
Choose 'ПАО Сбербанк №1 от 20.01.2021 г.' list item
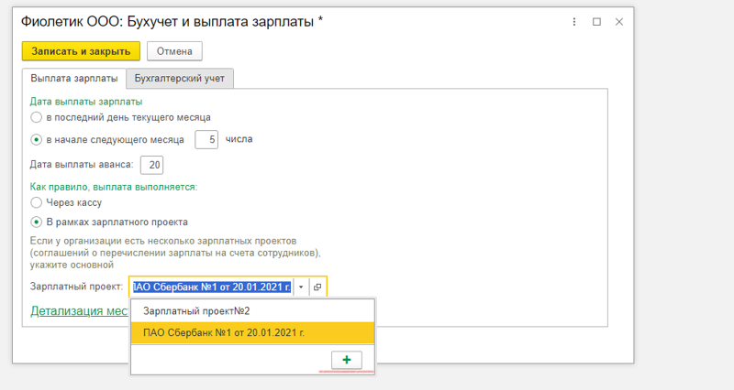[x=253, y=332]
